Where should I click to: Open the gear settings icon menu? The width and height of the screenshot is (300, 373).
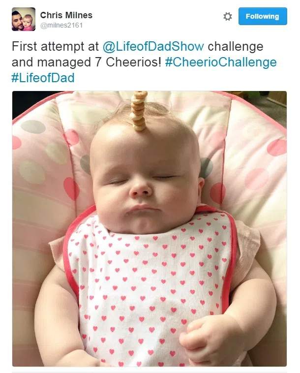click(x=228, y=16)
